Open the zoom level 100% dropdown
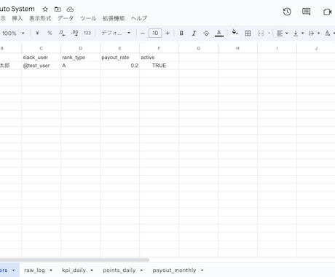 [13, 33]
